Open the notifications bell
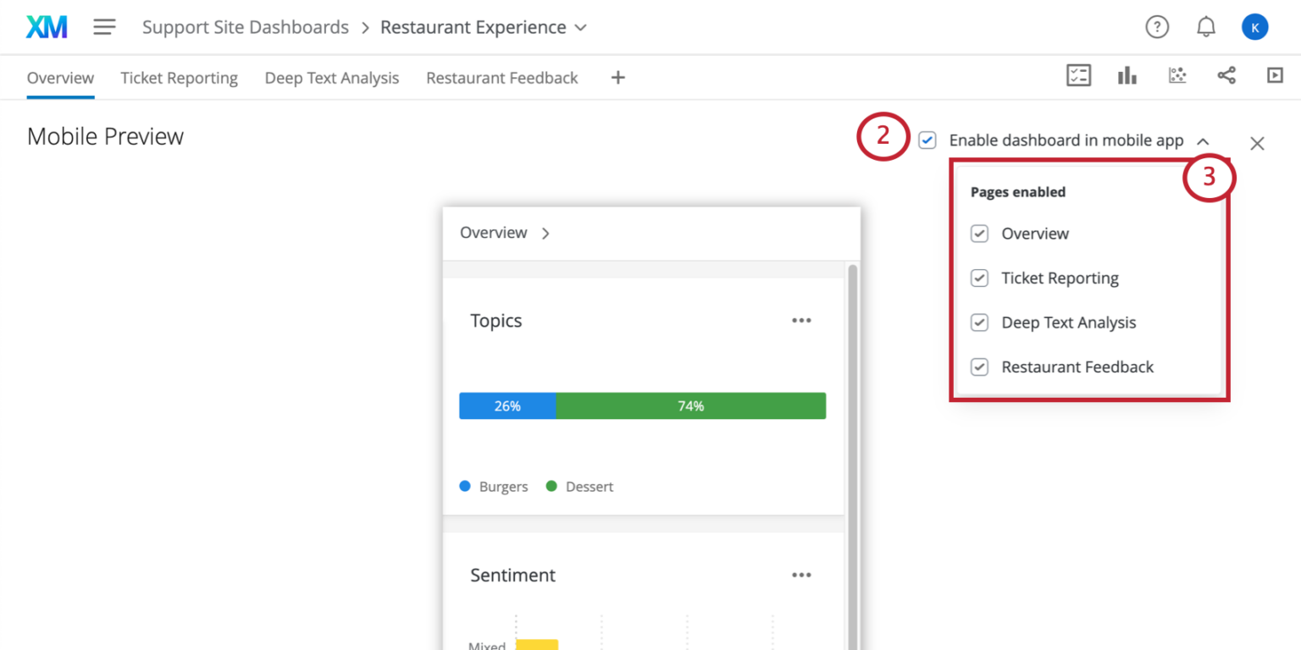Image resolution: width=1301 pixels, height=650 pixels. [x=1205, y=27]
